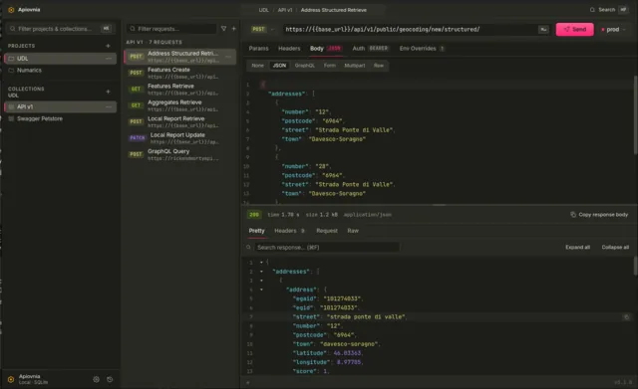Add a new request with the plus icon
The width and height of the screenshot is (638, 389).
[233, 29]
